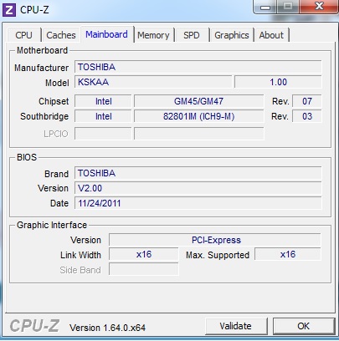
Task: Click the CPU-Z title bar text
Action: (x=34, y=10)
